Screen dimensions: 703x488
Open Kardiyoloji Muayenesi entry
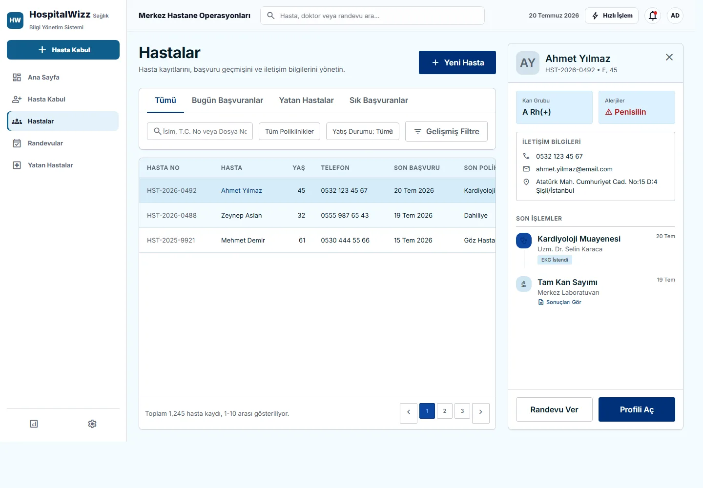[579, 239]
